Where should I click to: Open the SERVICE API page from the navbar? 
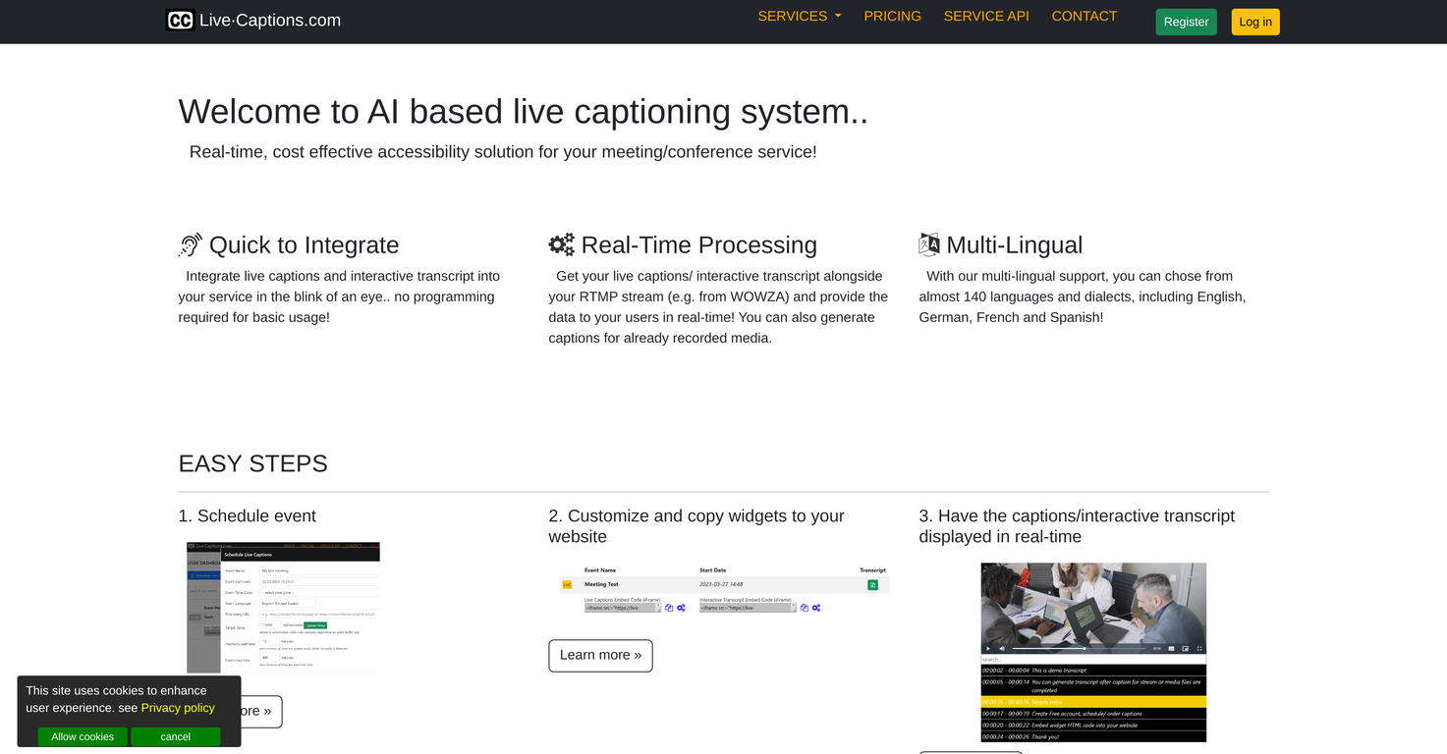click(x=986, y=16)
